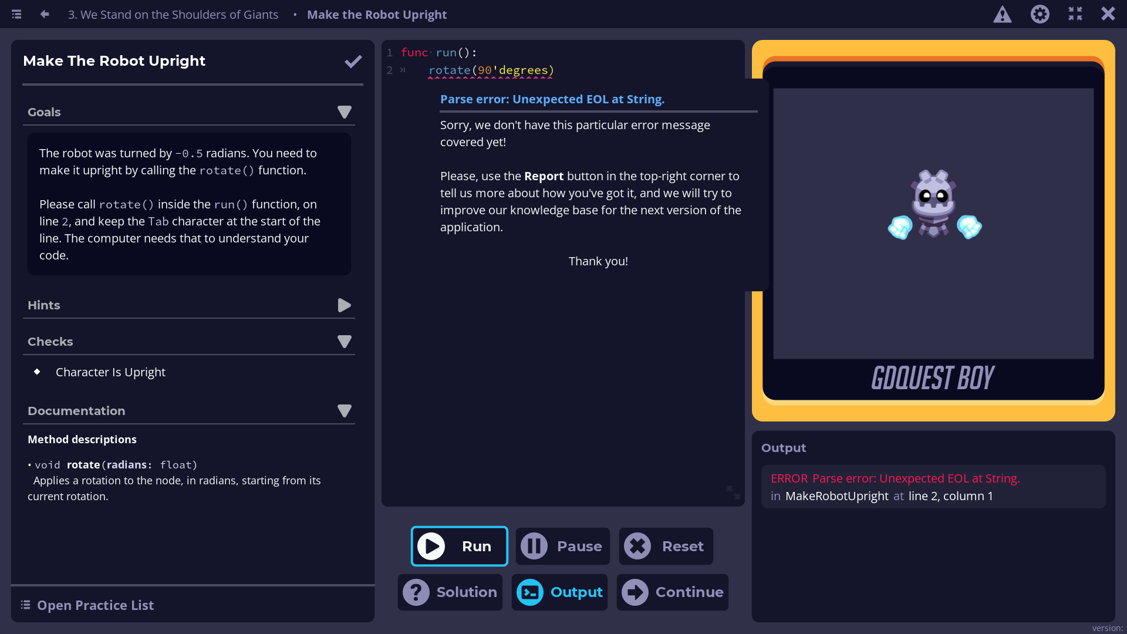This screenshot has height=634, width=1127.
Task: Reset the practice code
Action: click(x=666, y=547)
